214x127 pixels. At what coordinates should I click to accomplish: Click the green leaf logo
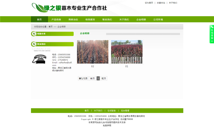click(x=40, y=8)
